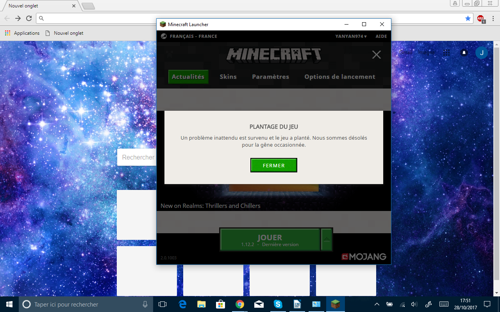Open Microsoft Store from taskbar
Viewport: 500px width, 312px height.
coord(221,304)
